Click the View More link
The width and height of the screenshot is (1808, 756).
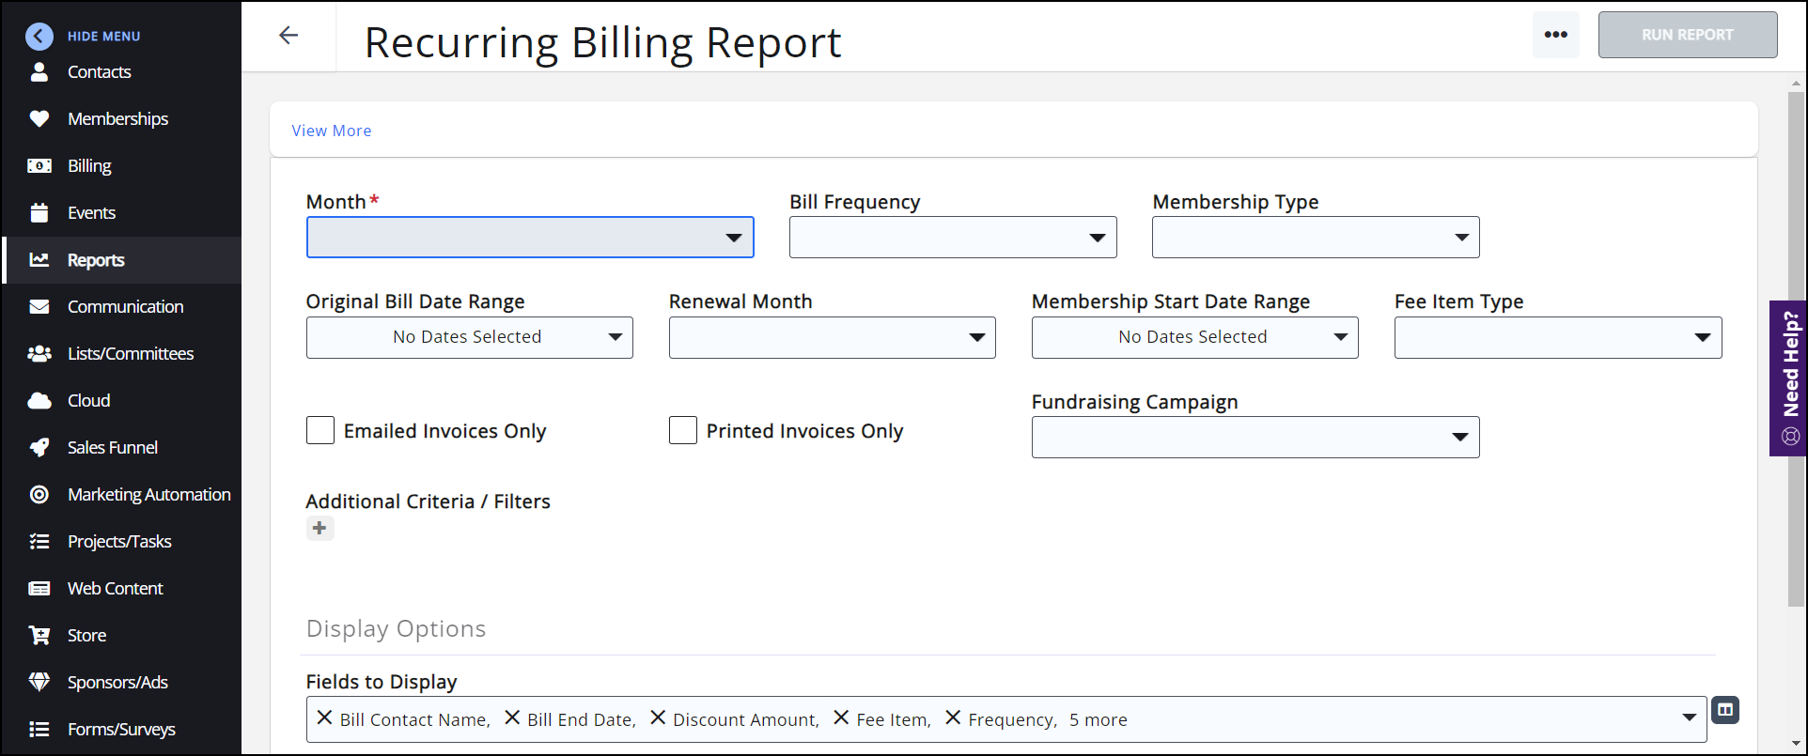[332, 131]
